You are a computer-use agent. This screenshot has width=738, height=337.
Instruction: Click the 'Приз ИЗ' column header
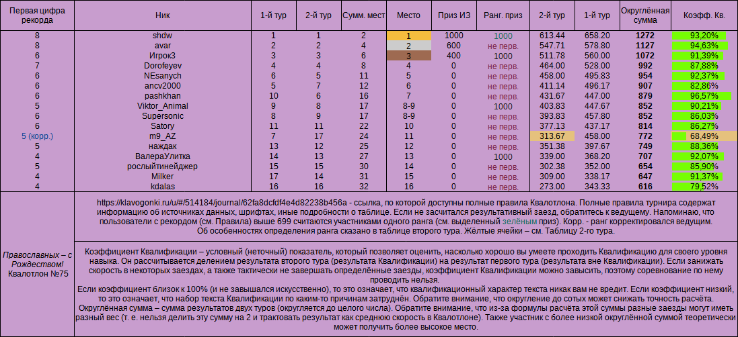454,15
